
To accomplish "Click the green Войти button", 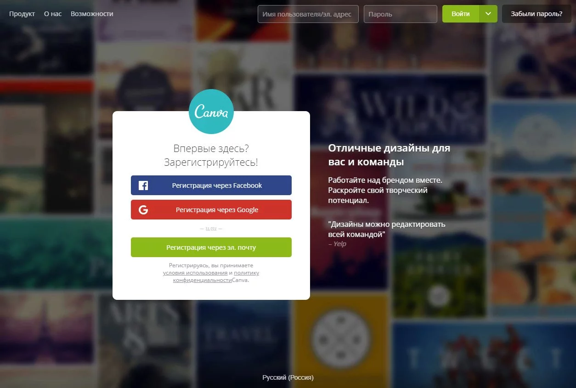I will click(461, 14).
